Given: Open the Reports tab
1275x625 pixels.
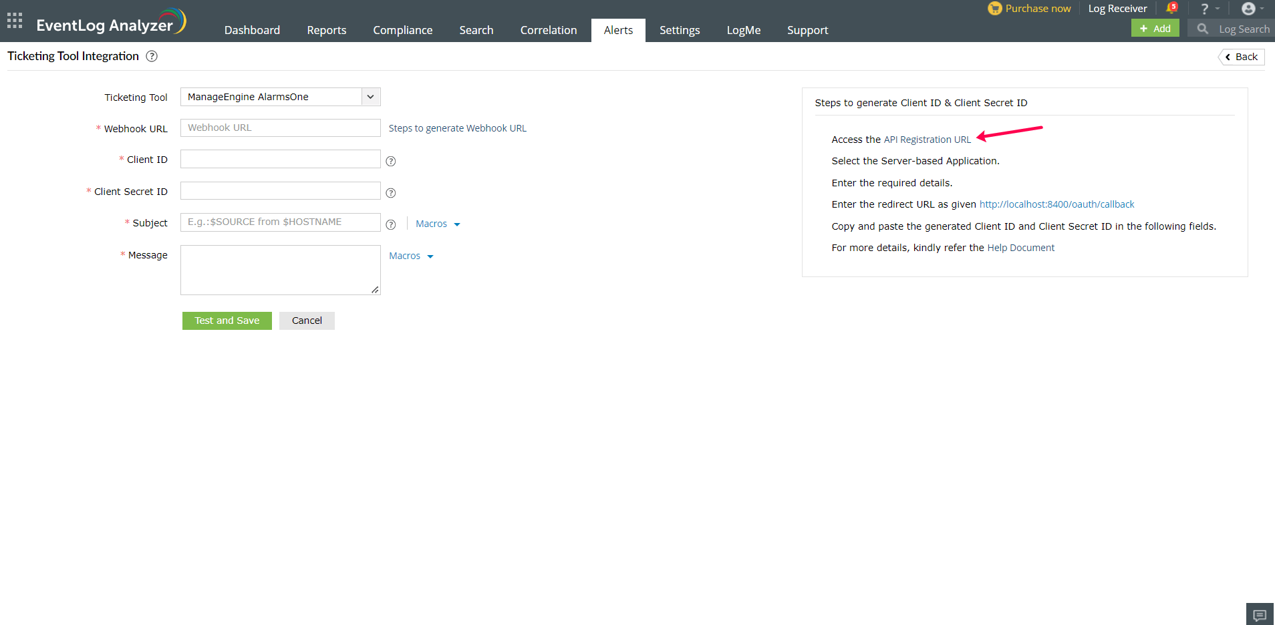Looking at the screenshot, I should click(x=327, y=30).
